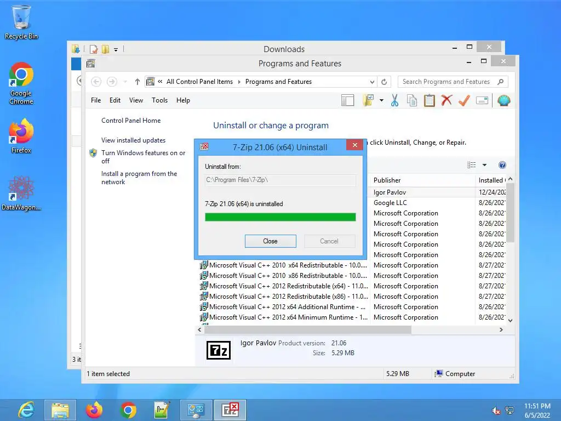Click the properties icon in Downloads title bar
Screen dimensions: 561x421
coord(94,49)
